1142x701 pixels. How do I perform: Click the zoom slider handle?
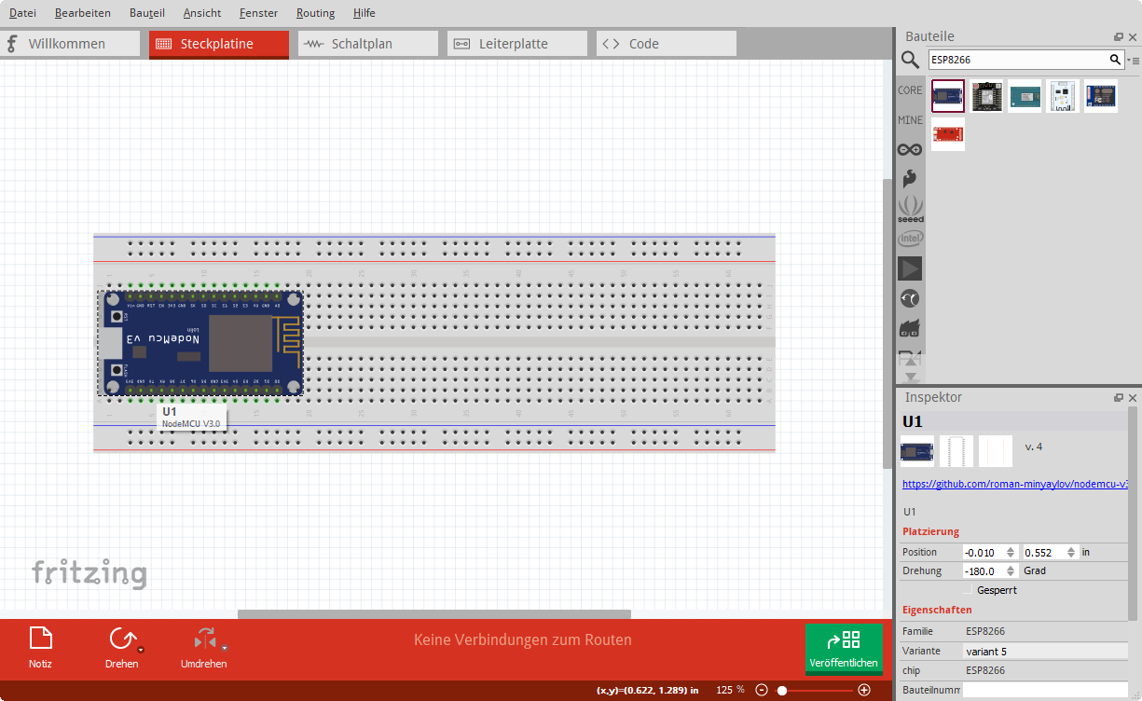pos(782,690)
